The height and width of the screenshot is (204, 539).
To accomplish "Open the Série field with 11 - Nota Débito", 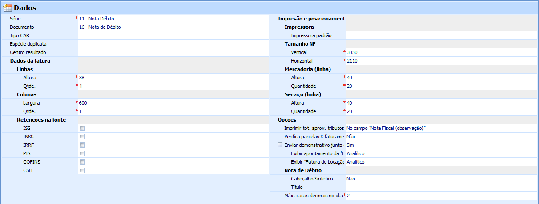I will tap(173, 19).
